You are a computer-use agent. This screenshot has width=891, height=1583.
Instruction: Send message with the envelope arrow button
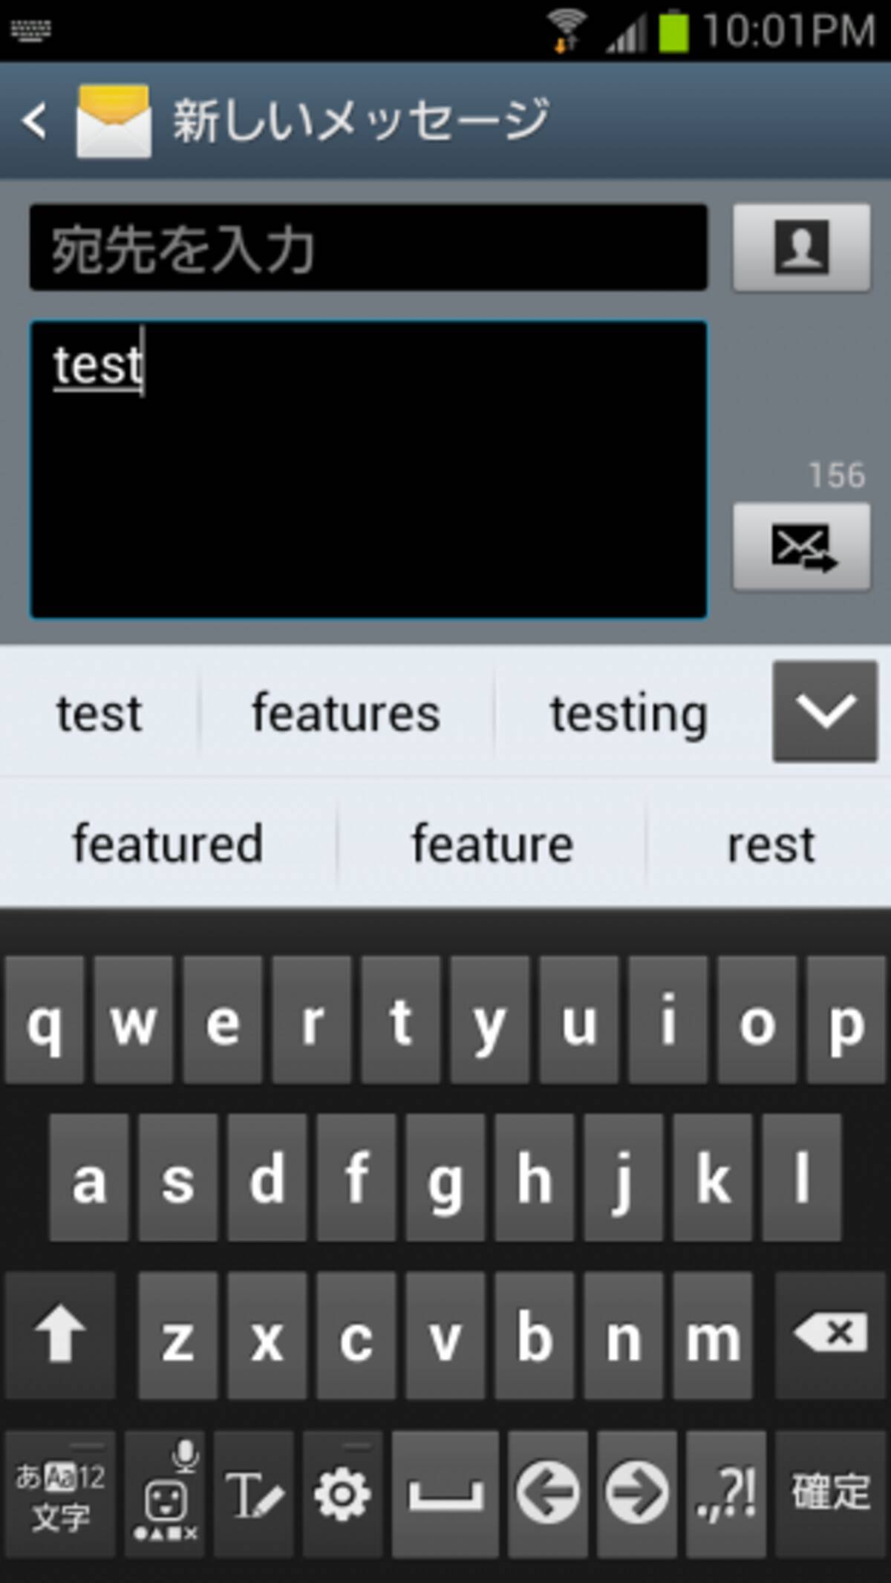pyautogui.click(x=801, y=547)
